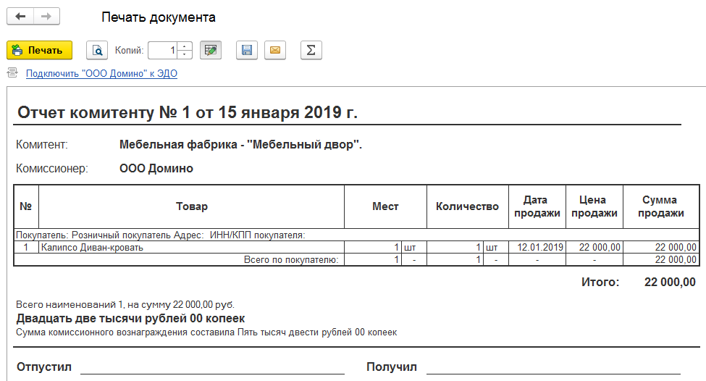706x381 pixels.
Task: Click the EDO exchange icon beside the link
Action: pos(12,73)
